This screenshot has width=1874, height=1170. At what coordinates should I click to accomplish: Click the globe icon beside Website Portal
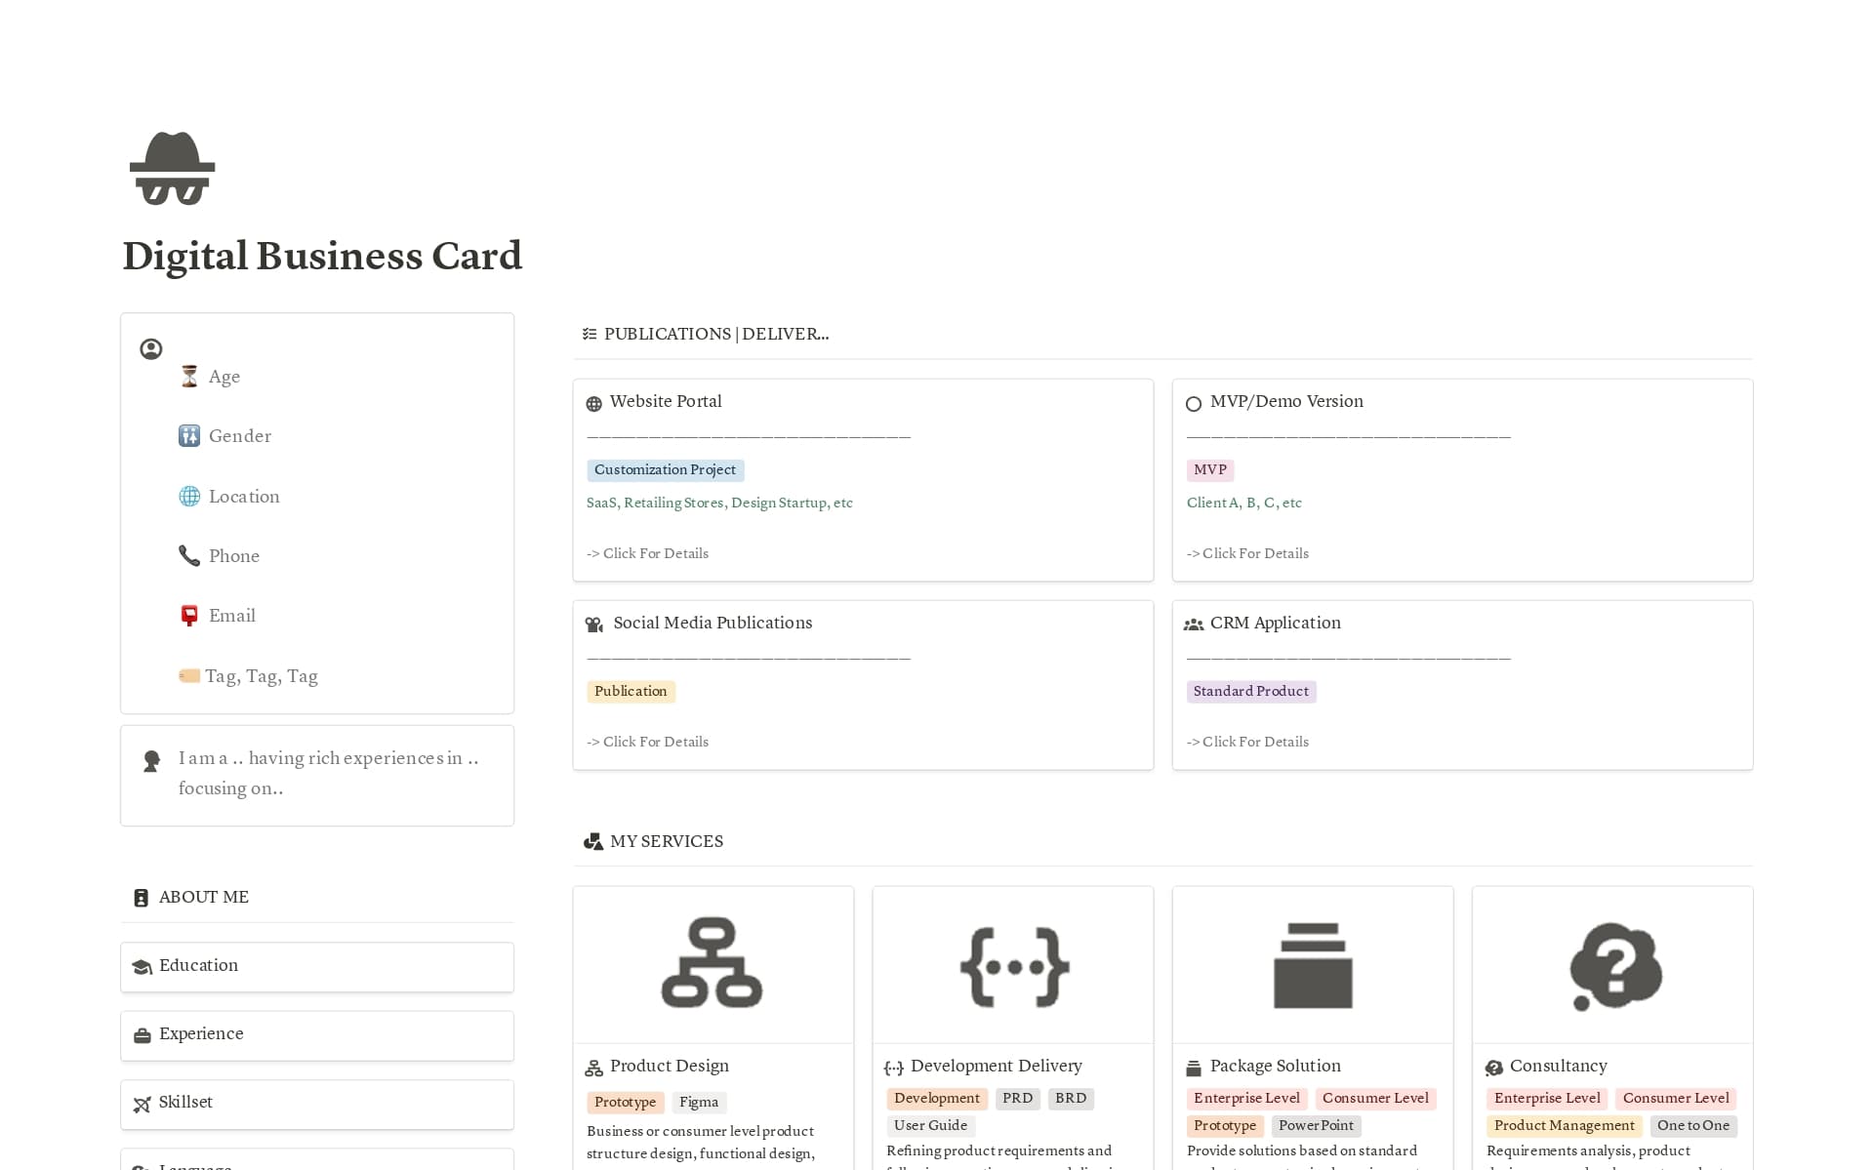593,403
